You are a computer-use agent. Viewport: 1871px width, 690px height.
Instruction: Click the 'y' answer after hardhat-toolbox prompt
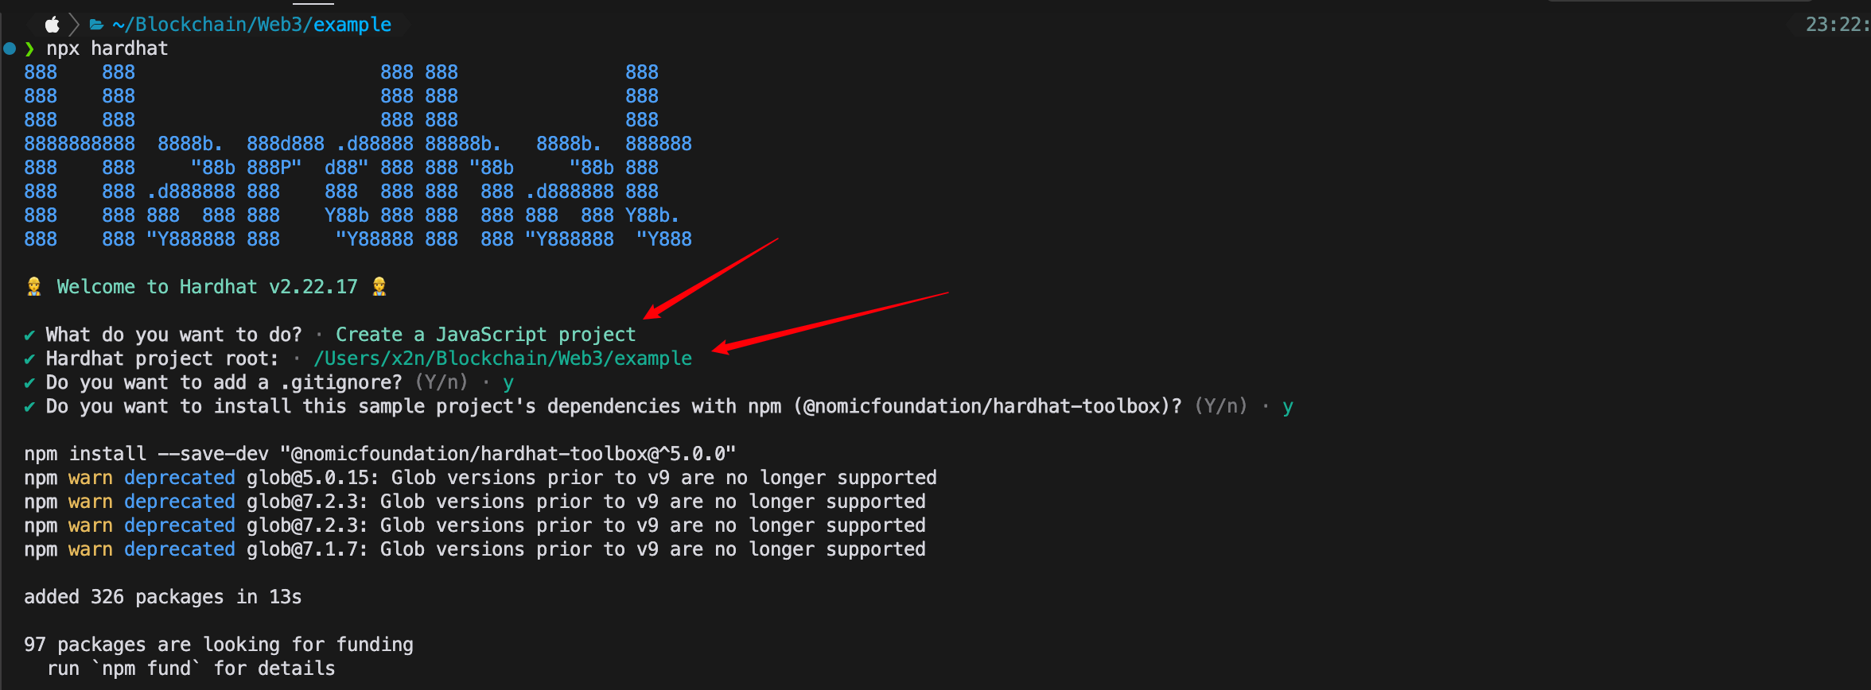(1288, 408)
